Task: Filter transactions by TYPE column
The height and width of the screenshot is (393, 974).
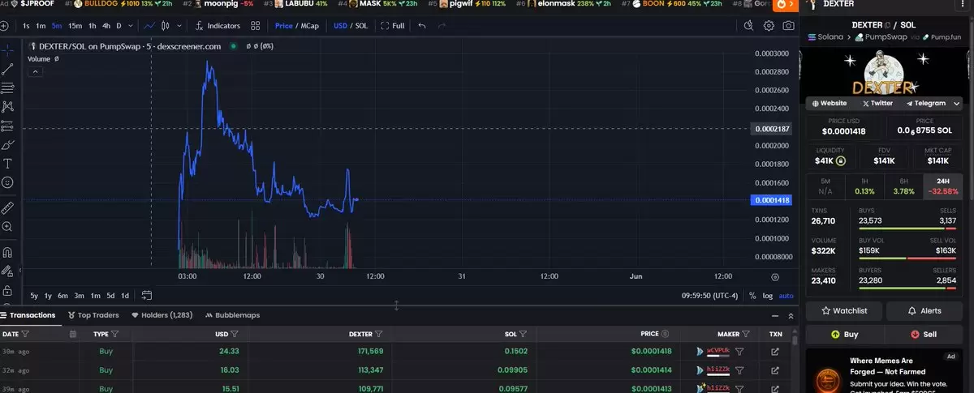Action: 114,334
